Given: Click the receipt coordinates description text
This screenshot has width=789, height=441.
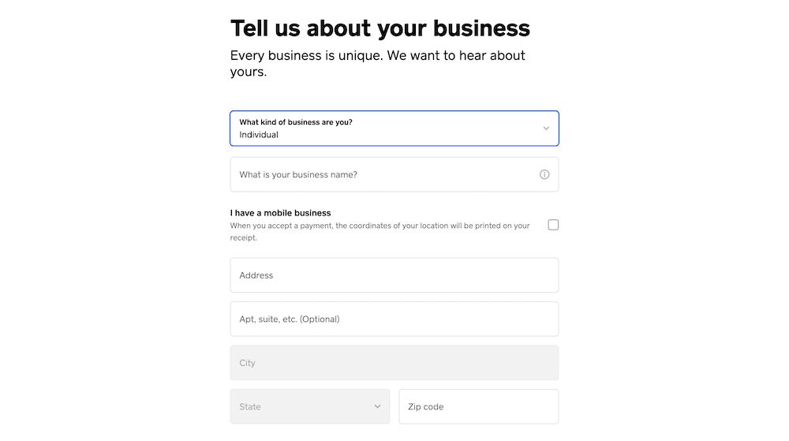Looking at the screenshot, I should point(380,231).
